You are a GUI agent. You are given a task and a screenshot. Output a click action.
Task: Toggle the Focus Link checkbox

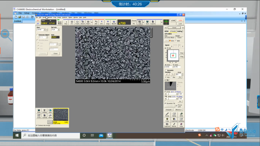pyautogui.click(x=176, y=106)
